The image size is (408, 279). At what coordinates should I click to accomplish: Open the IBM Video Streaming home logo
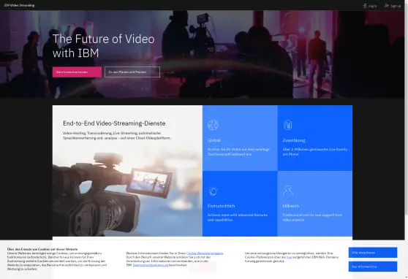pyautogui.click(x=19, y=5)
